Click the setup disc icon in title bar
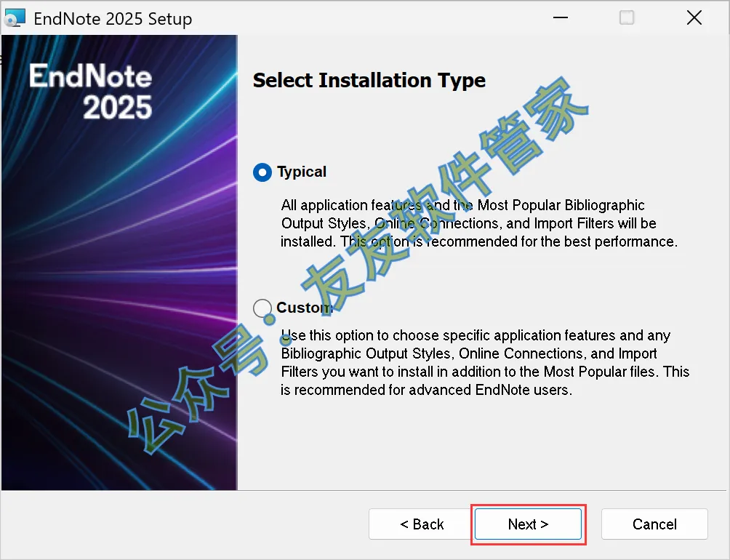The height and width of the screenshot is (560, 730). pos(14,18)
